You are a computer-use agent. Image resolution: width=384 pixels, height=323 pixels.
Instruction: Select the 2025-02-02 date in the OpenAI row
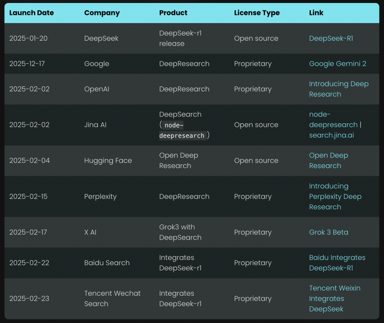tap(30, 89)
